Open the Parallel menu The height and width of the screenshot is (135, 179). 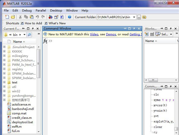tap(41, 10)
